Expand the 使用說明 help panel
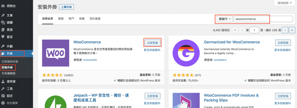Image resolution: width=297 pixels, height=108 pixels. click(x=284, y=3)
